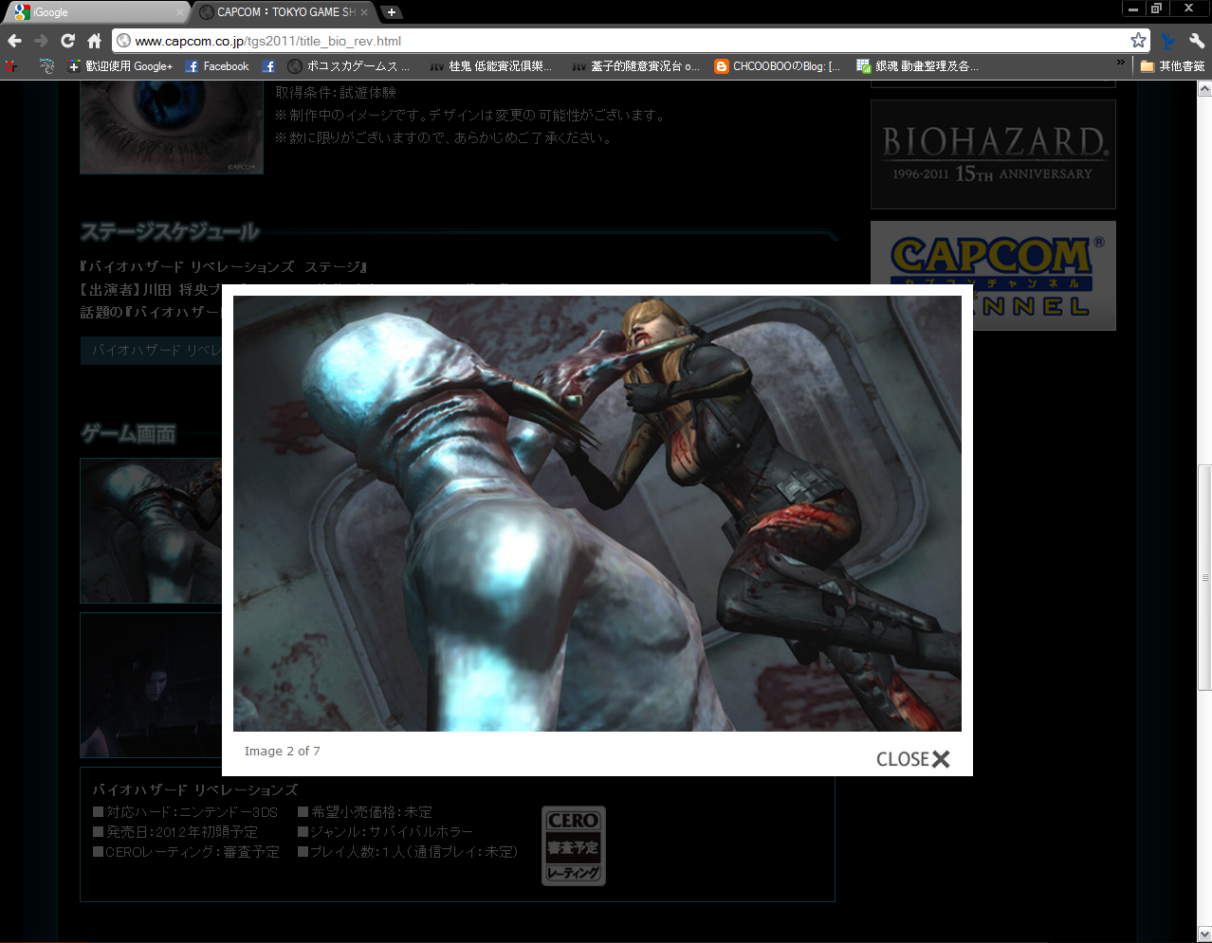This screenshot has width=1212, height=943.
Task: Go to the browser home page icon
Action: [x=94, y=41]
